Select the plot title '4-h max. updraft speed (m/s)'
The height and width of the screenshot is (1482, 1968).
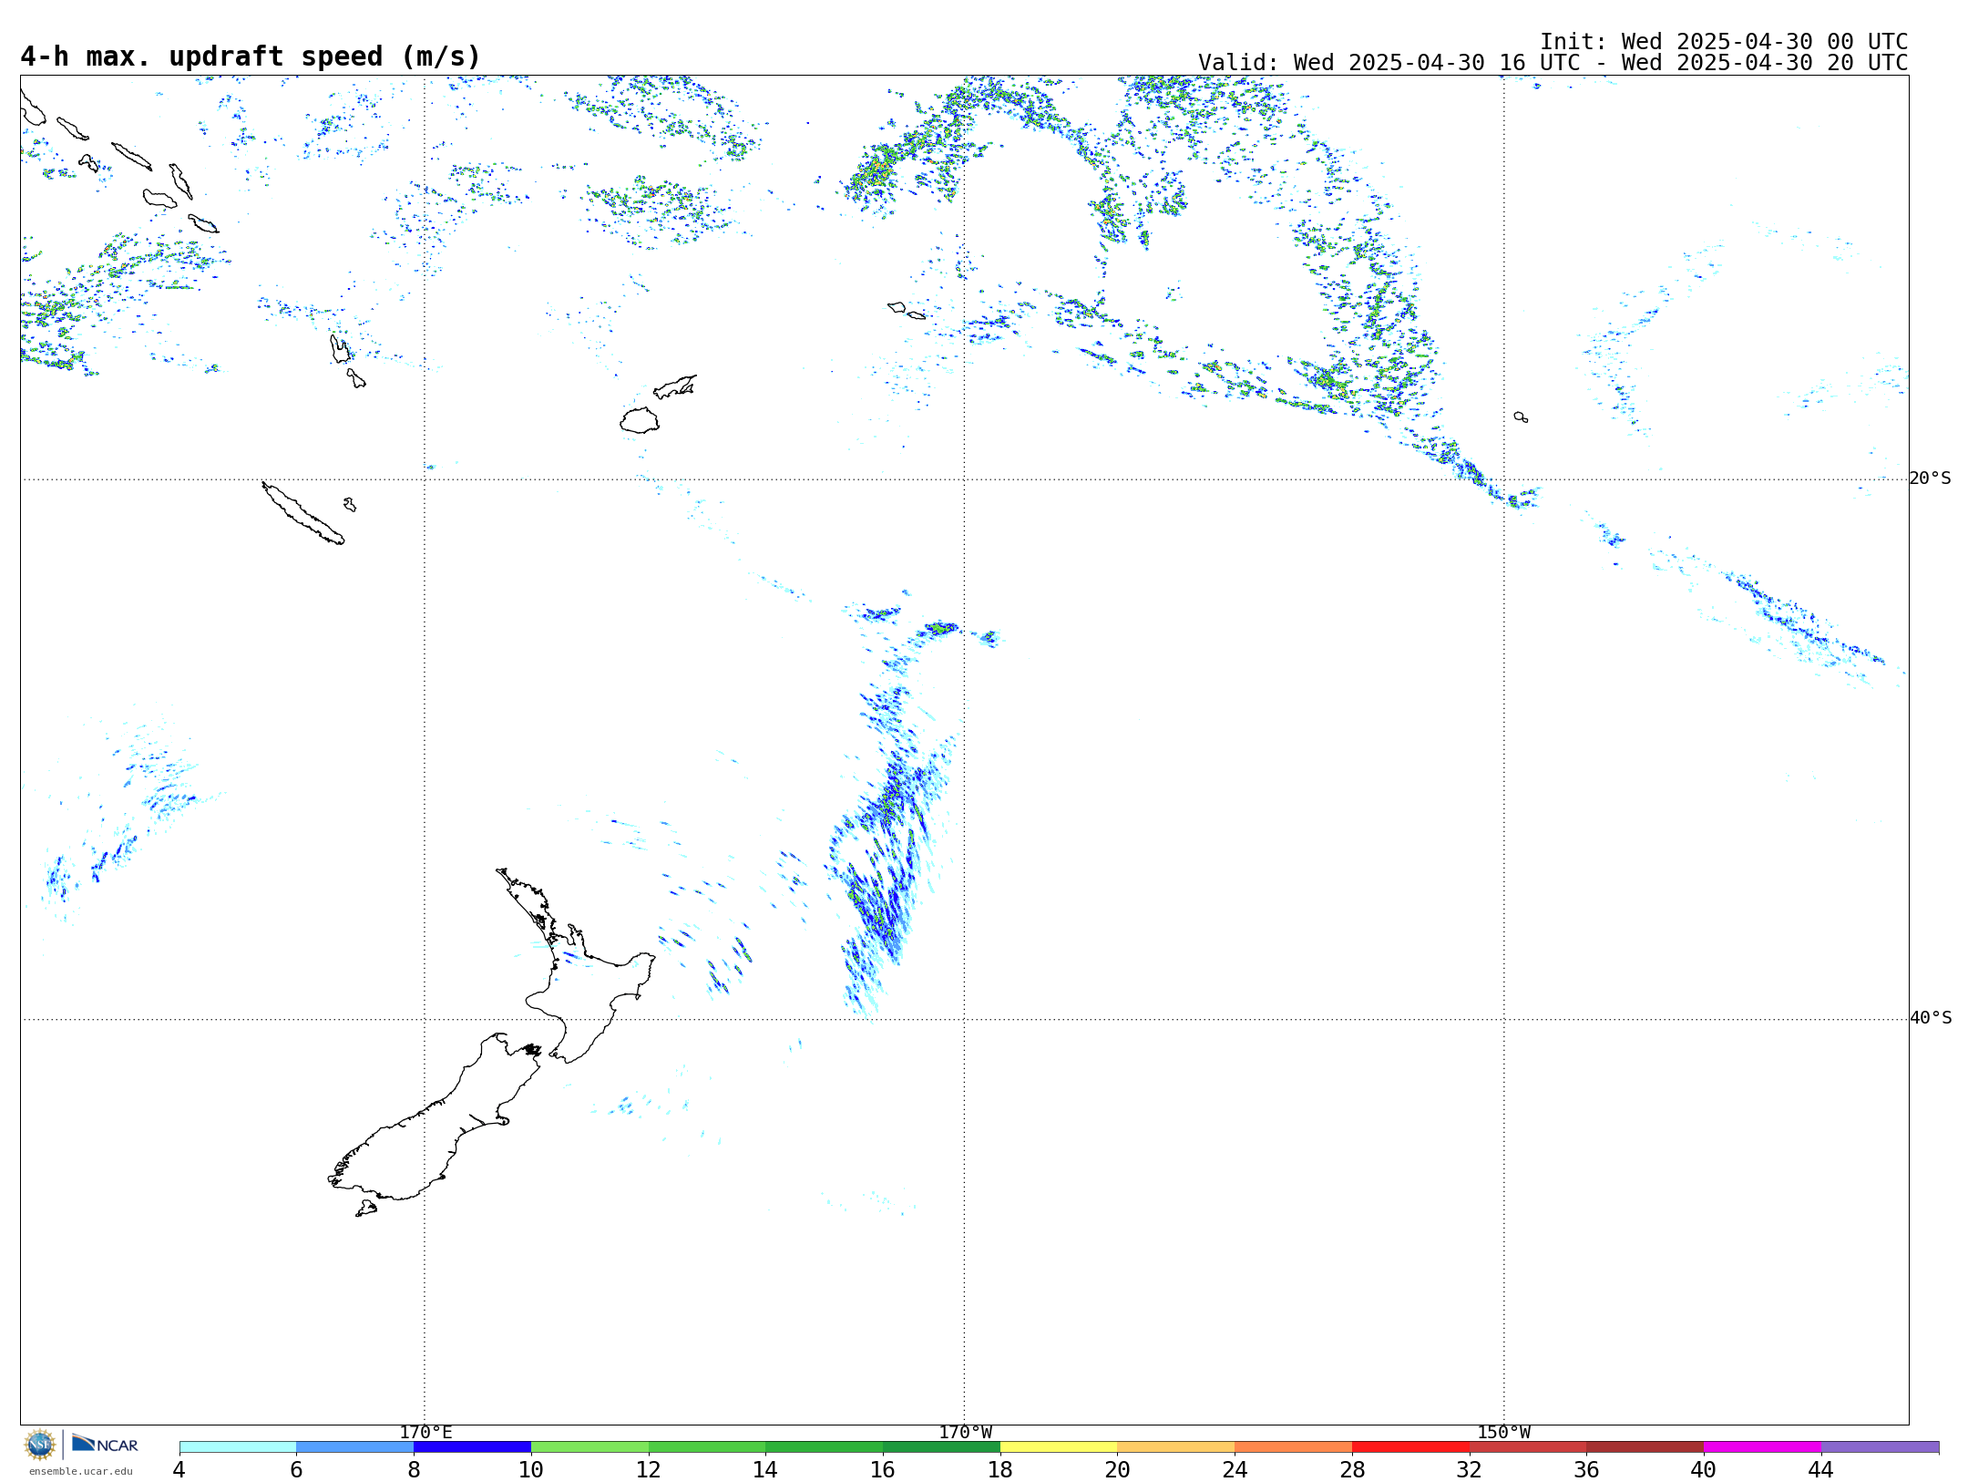pos(251,57)
